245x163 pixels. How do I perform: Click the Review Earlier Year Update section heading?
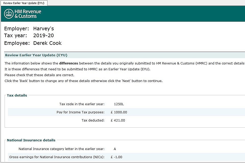(36, 55)
